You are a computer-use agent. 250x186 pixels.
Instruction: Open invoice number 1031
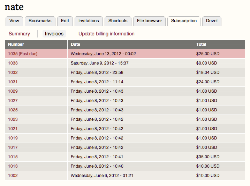pyautogui.click(x=13, y=82)
